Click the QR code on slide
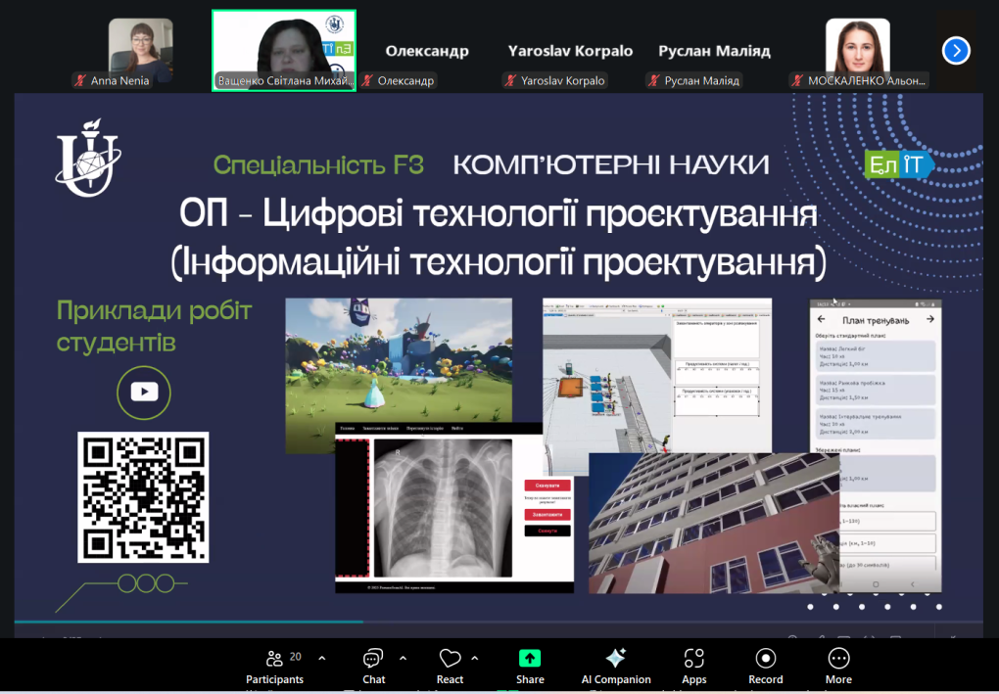This screenshot has width=999, height=694. coord(143,497)
